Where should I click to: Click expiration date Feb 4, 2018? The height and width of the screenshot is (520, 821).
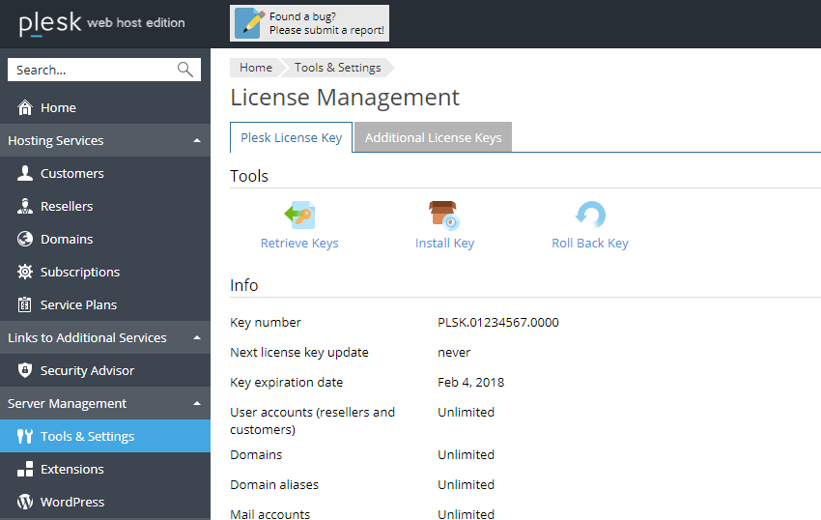[x=470, y=382]
